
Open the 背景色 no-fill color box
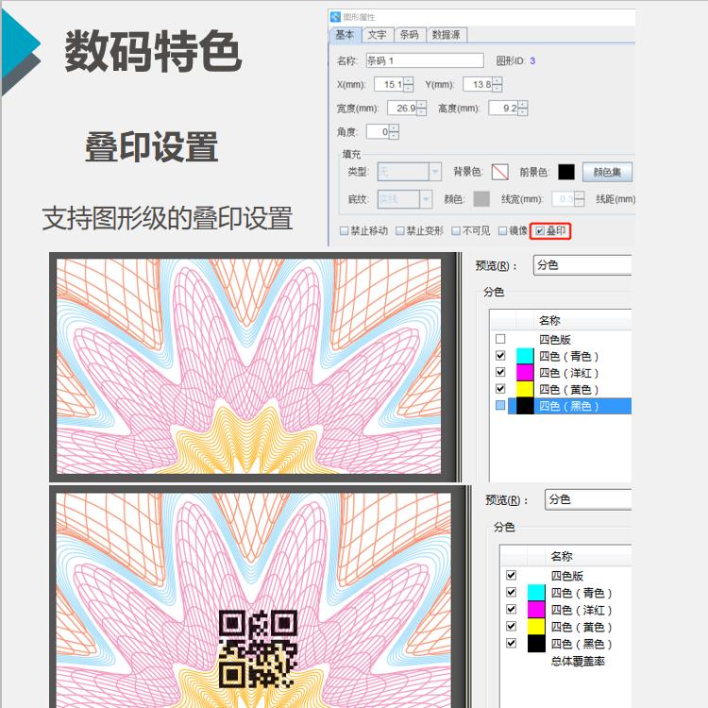500,172
